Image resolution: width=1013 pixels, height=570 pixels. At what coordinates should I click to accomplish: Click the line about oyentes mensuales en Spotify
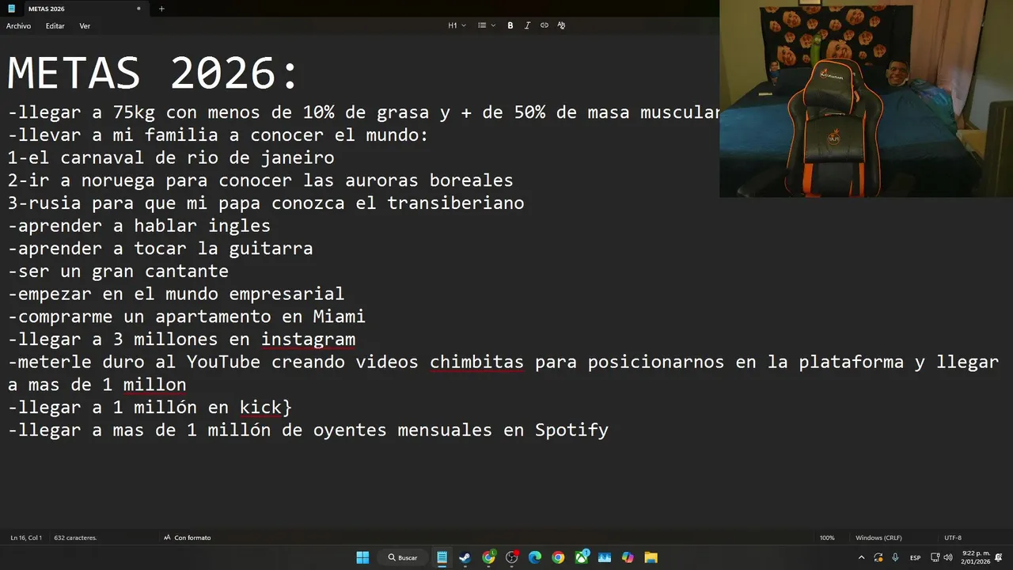click(308, 430)
